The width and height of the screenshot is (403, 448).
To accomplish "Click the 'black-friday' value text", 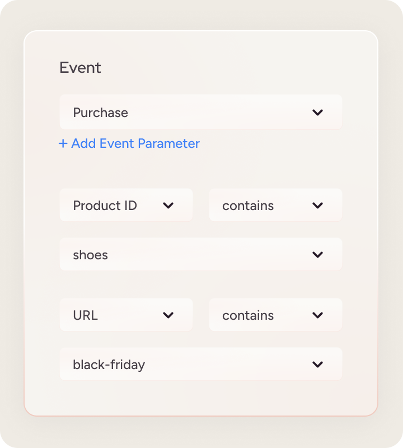I will pos(109,365).
